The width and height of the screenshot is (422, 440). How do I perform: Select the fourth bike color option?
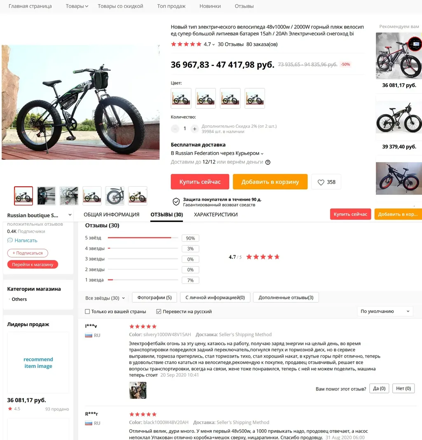pyautogui.click(x=255, y=98)
